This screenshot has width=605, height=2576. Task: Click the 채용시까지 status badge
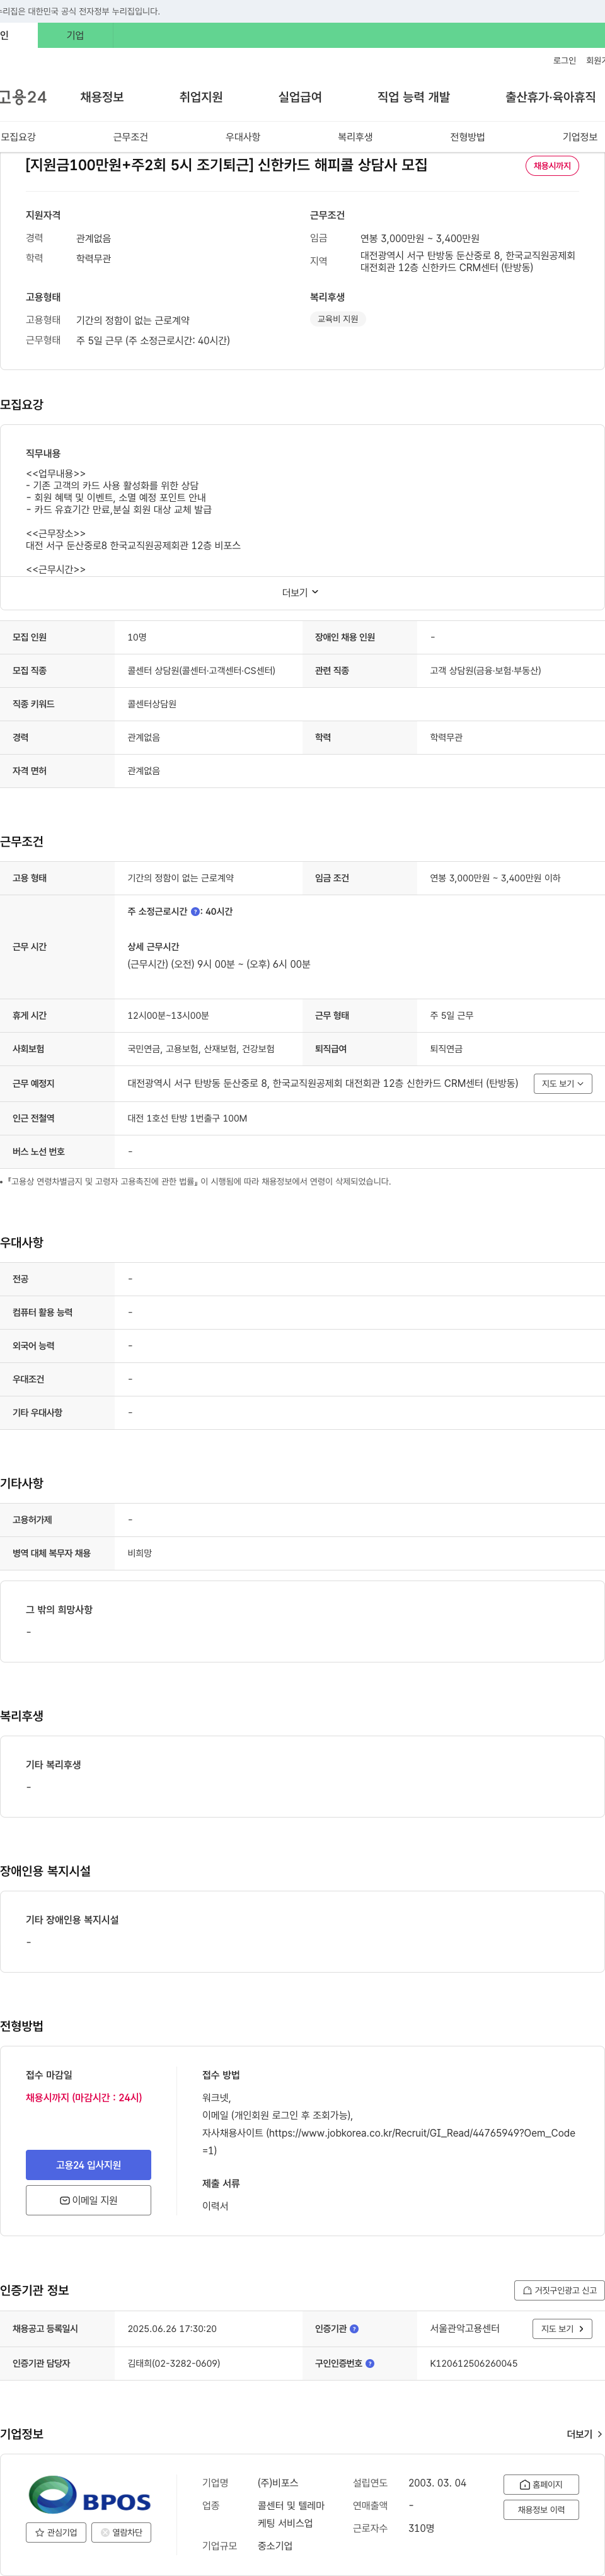point(552,166)
